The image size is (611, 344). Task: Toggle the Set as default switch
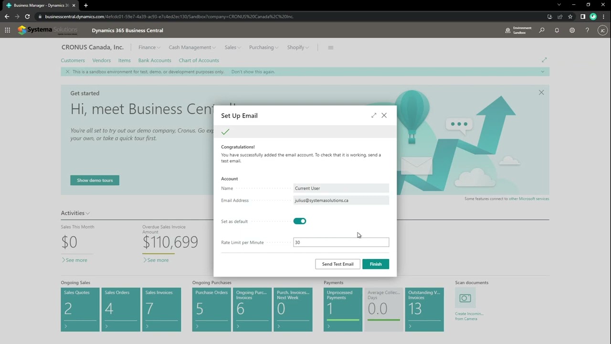(300, 221)
